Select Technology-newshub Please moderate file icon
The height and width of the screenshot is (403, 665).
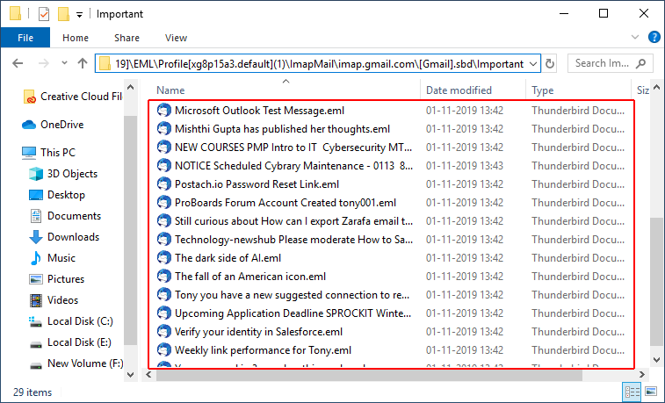(163, 240)
